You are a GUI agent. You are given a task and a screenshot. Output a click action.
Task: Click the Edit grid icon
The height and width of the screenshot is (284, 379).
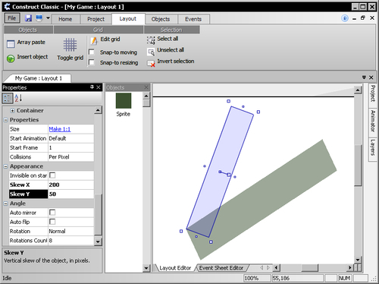[x=94, y=40]
